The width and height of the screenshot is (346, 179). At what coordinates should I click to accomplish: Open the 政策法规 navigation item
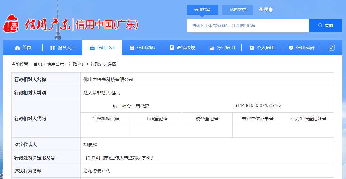pyautogui.click(x=182, y=48)
